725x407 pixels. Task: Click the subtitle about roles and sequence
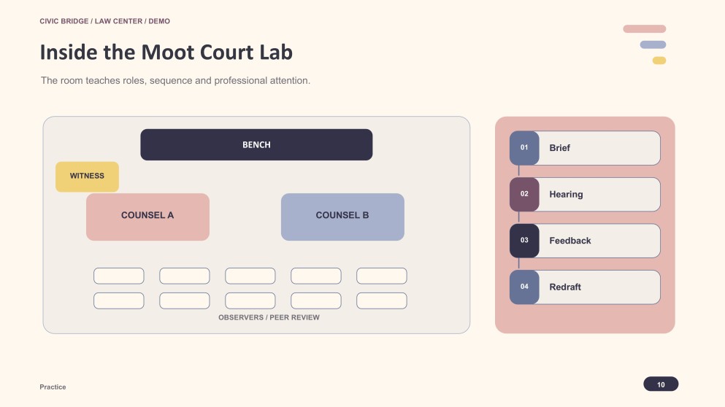coord(175,80)
